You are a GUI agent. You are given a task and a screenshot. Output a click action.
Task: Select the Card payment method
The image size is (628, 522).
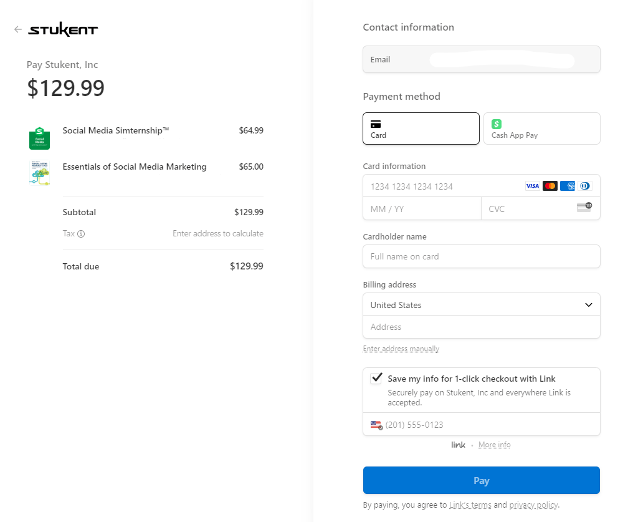421,128
